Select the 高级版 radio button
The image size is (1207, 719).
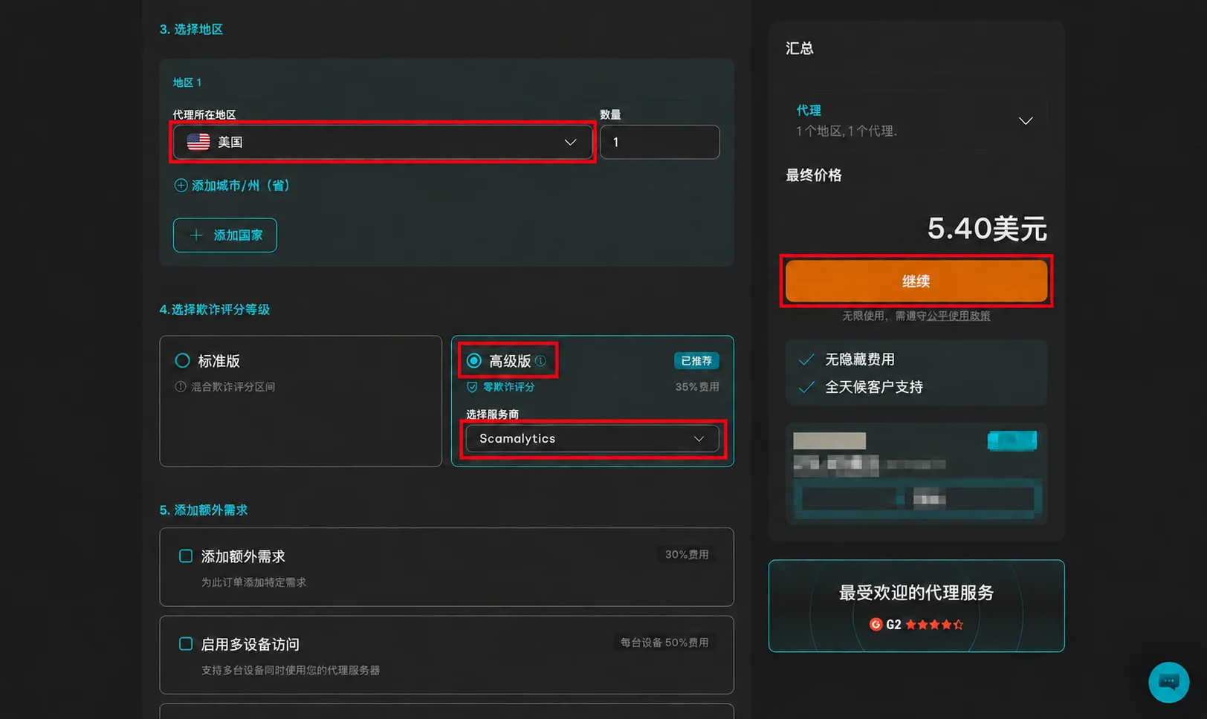[x=473, y=361]
